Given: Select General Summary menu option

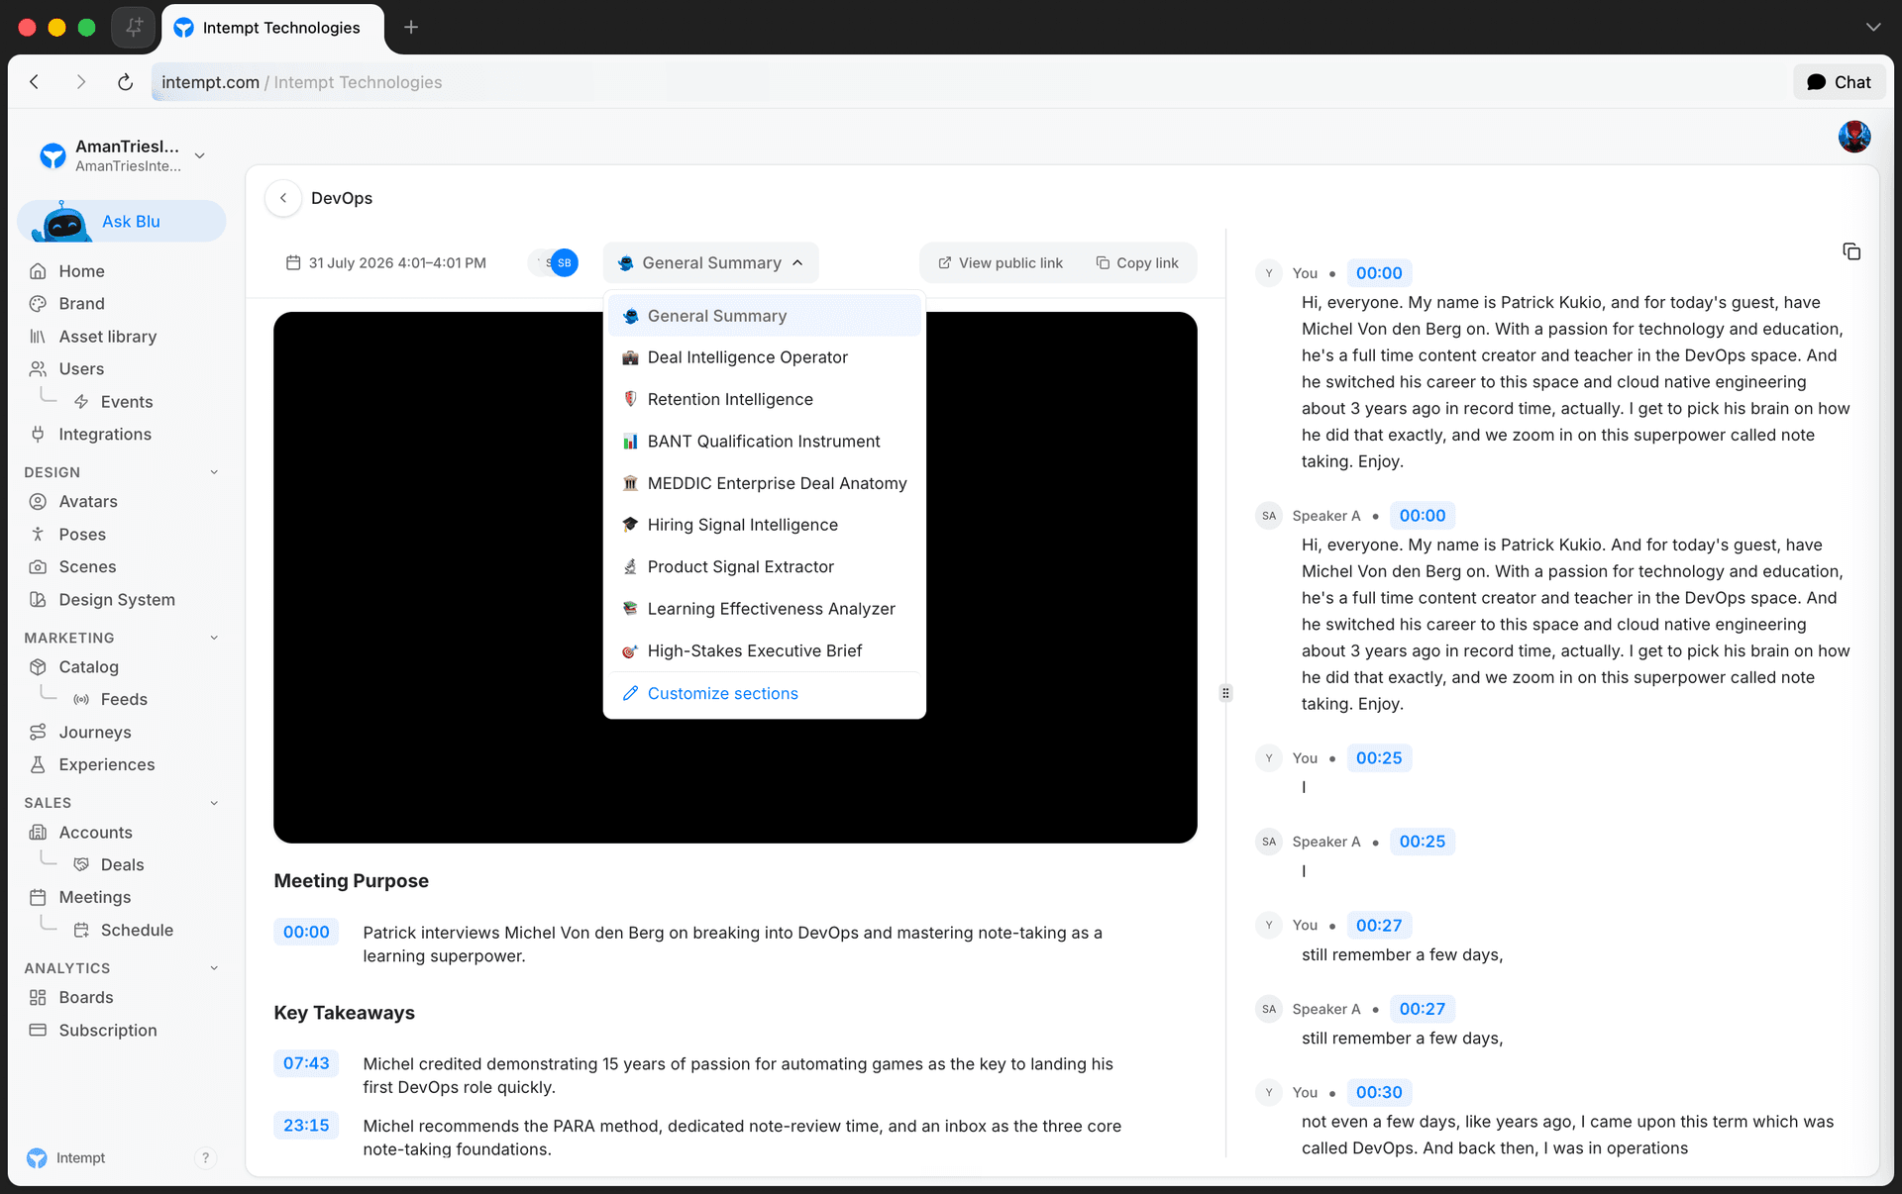Looking at the screenshot, I should (x=764, y=316).
